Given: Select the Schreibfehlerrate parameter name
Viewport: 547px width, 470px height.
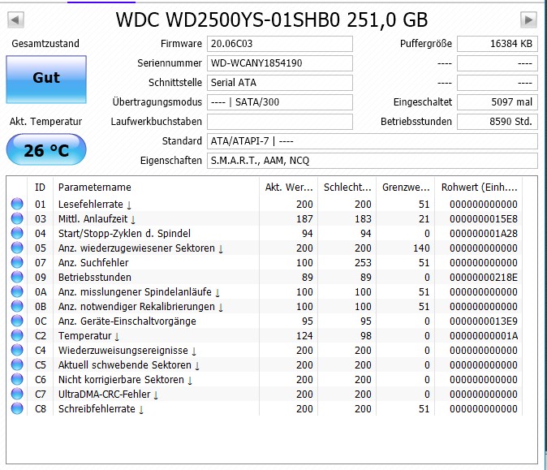Looking at the screenshot, I should tap(97, 408).
